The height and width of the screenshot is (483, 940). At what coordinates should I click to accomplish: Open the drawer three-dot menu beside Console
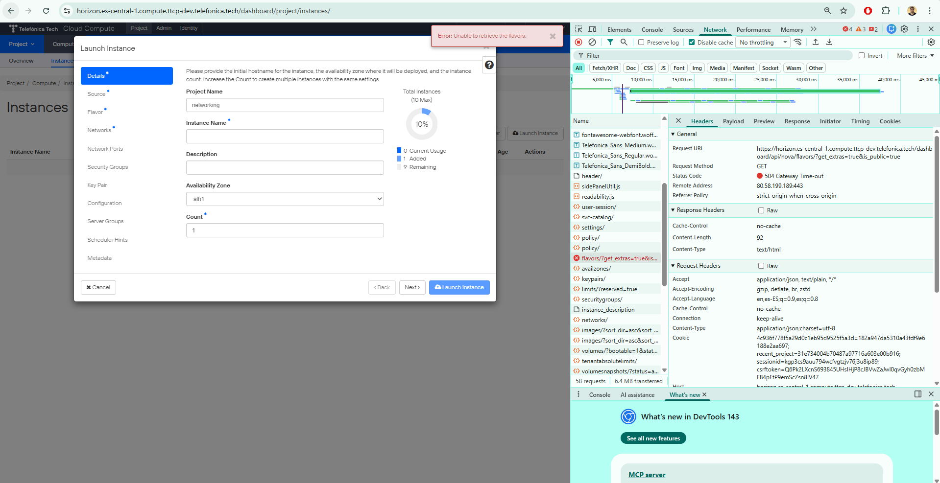tap(578, 394)
